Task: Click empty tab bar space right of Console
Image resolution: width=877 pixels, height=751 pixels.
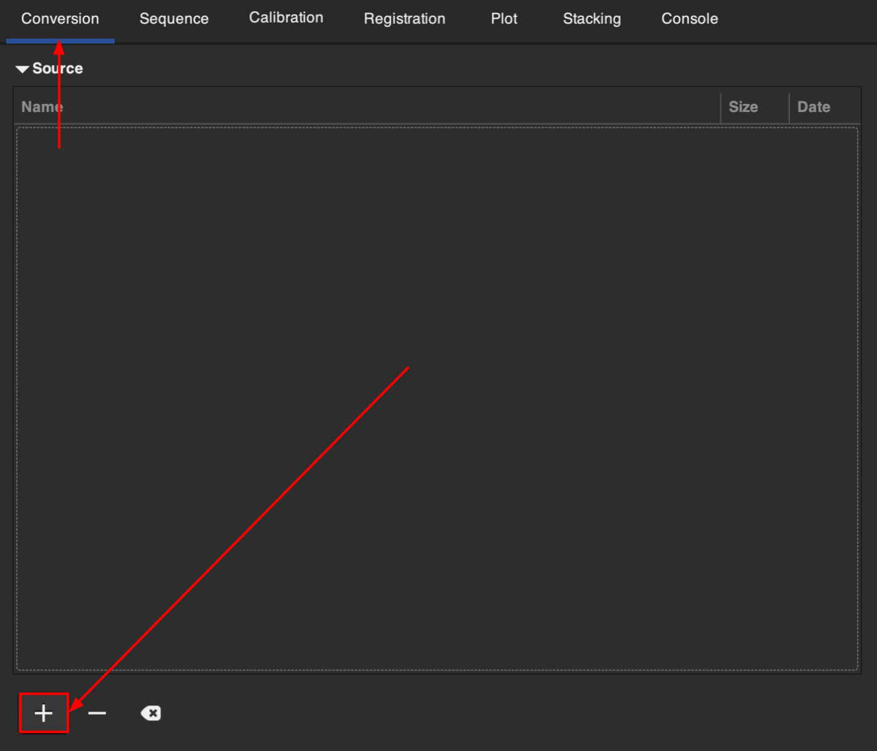Action: coord(802,19)
